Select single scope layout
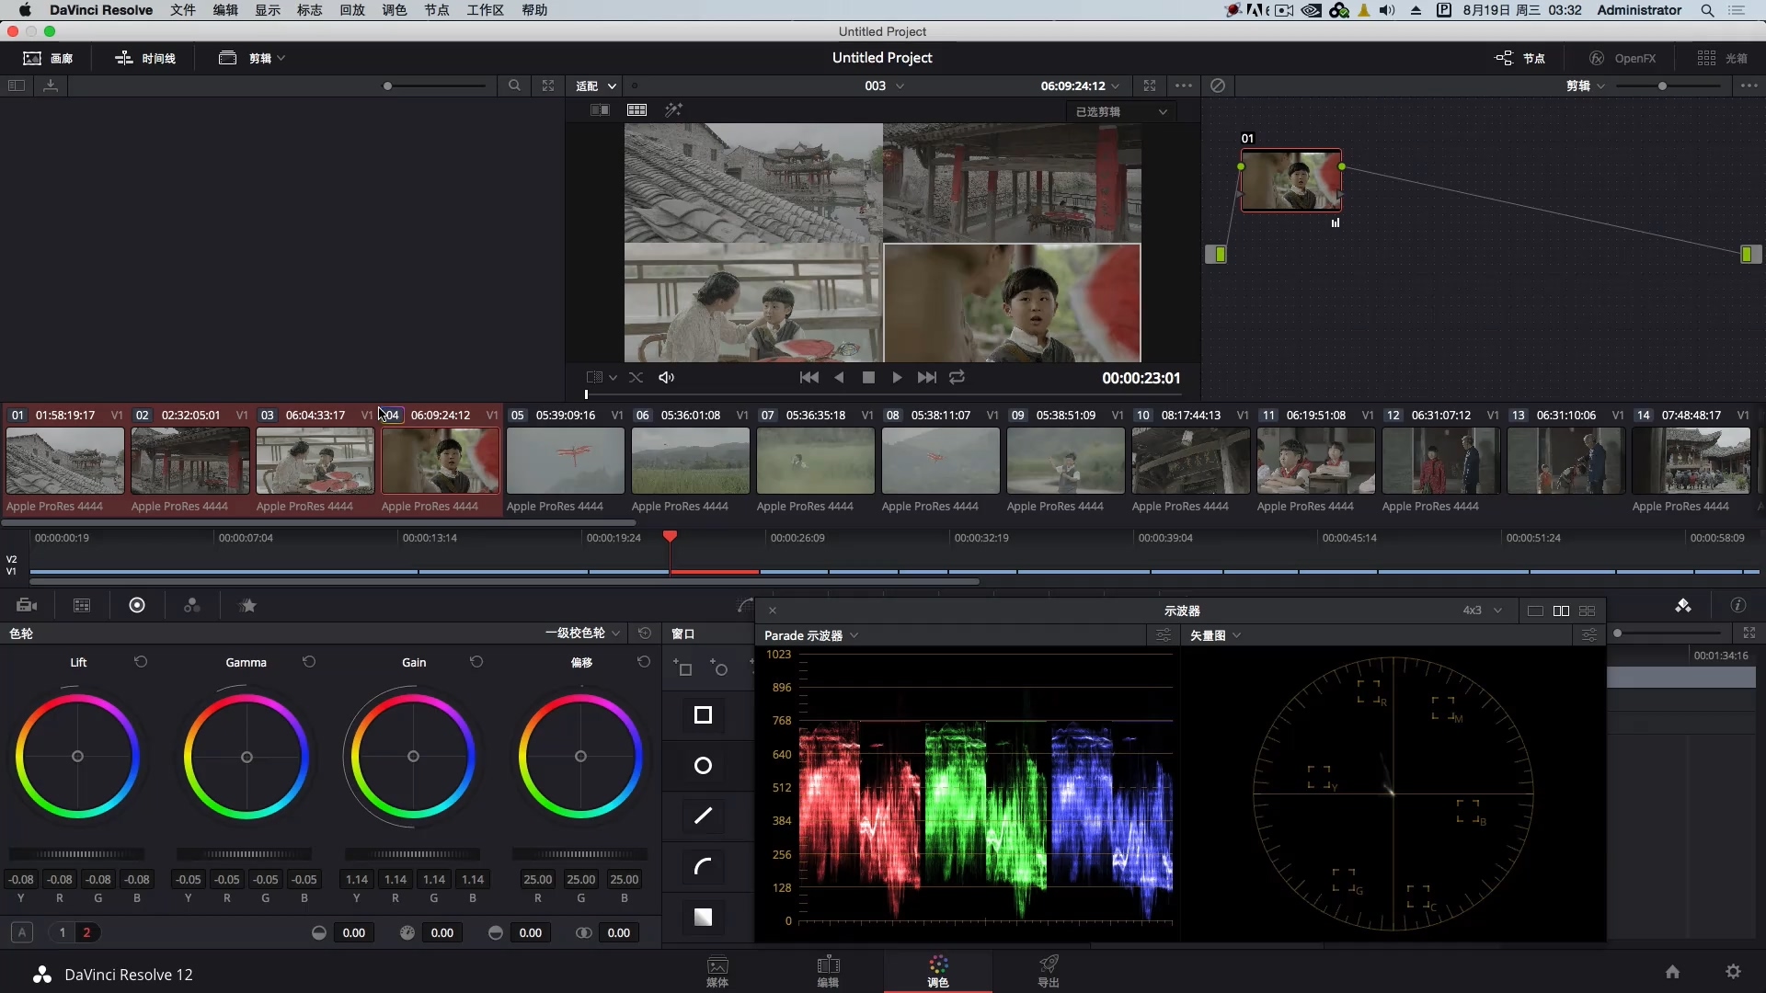 pos(1535,611)
